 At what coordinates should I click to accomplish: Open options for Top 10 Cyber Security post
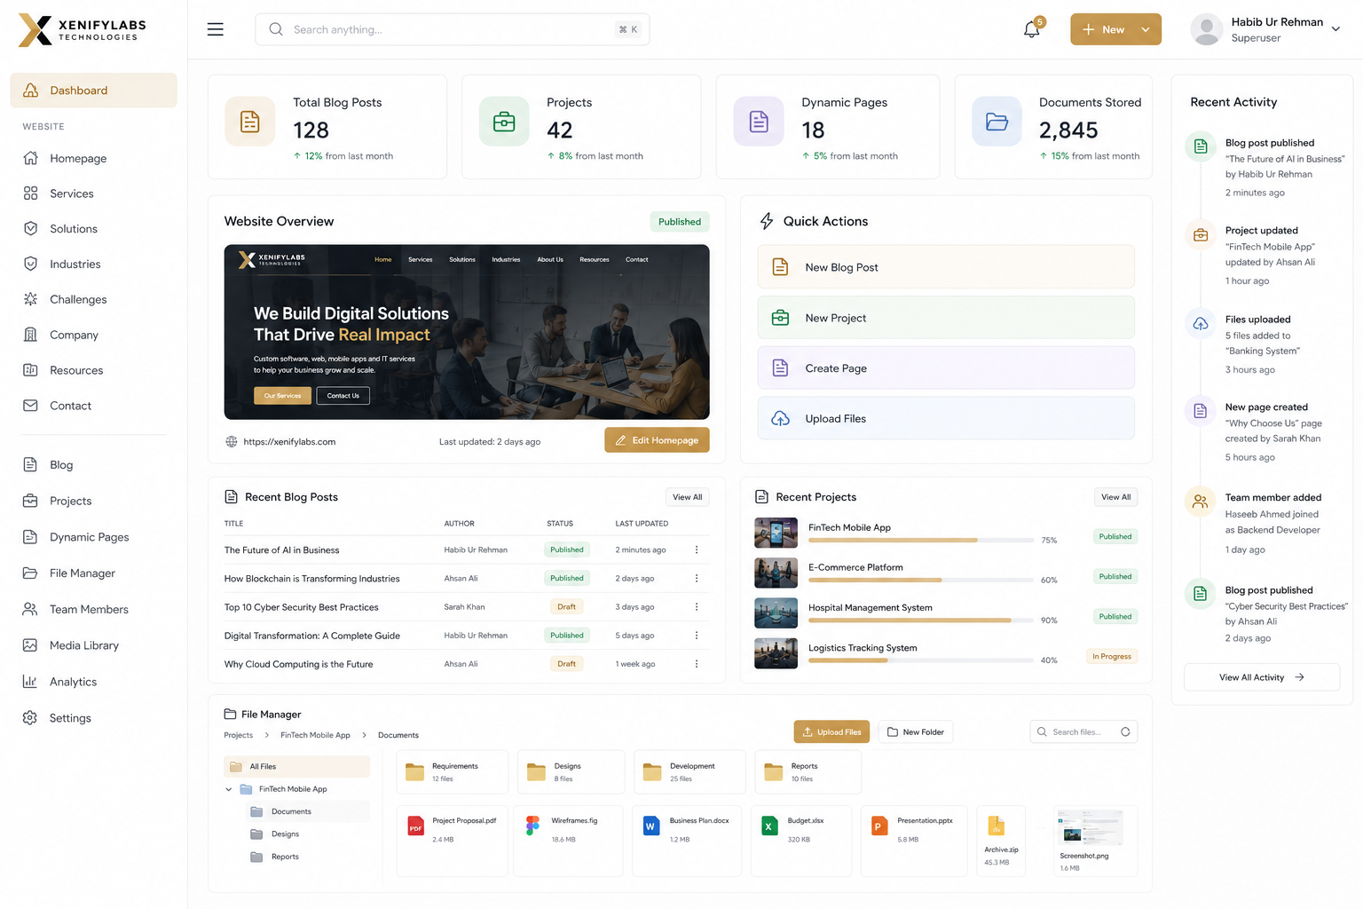click(x=697, y=607)
